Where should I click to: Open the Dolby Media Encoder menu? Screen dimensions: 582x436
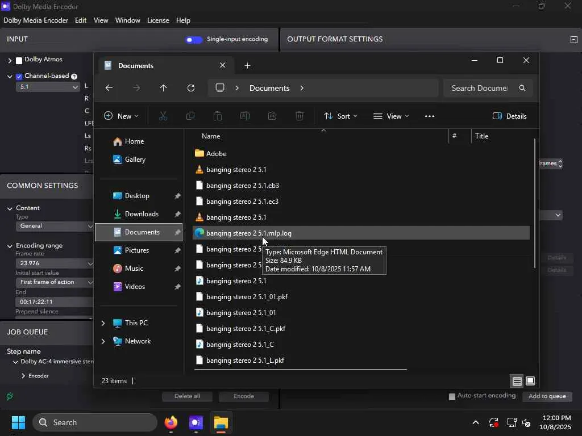[36, 20]
